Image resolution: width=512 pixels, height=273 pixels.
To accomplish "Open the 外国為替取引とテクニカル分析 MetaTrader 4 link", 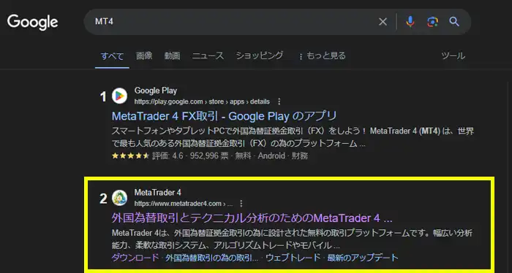I will pyautogui.click(x=252, y=218).
